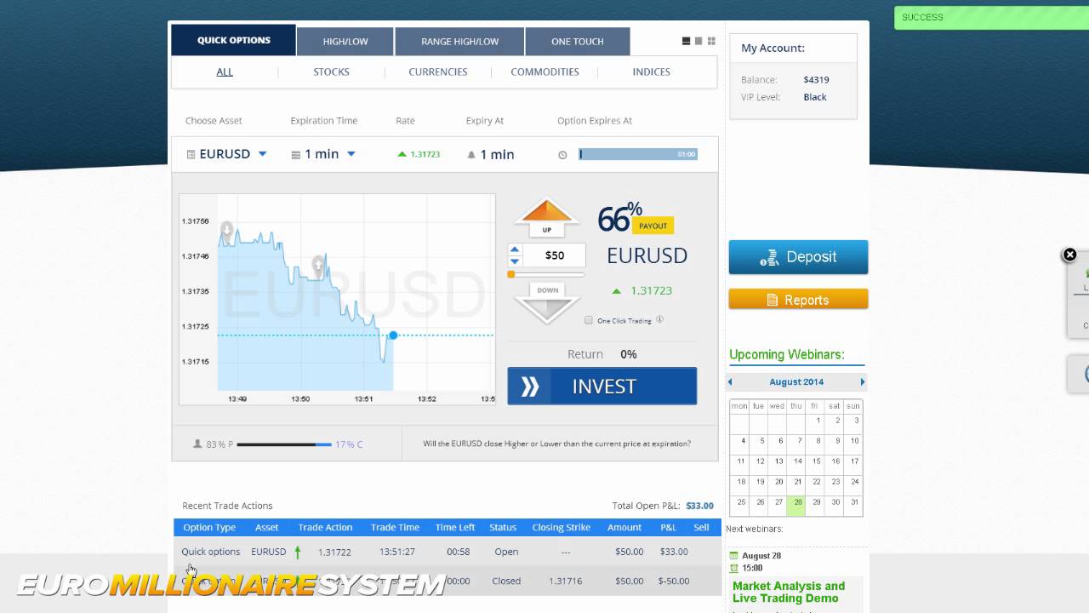The width and height of the screenshot is (1089, 613).
Task: Click the trader sentiment bar
Action: coord(284,444)
